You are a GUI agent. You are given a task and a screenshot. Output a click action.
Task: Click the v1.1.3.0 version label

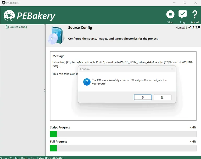pos(194,27)
